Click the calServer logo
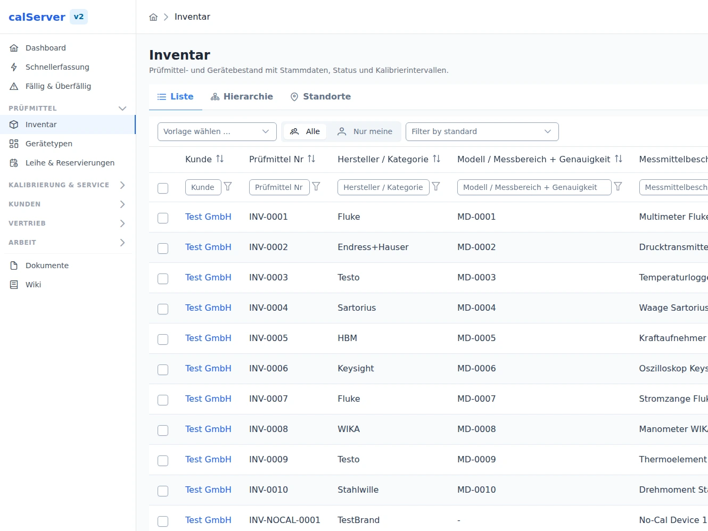This screenshot has width=708, height=531. pyautogui.click(x=37, y=17)
